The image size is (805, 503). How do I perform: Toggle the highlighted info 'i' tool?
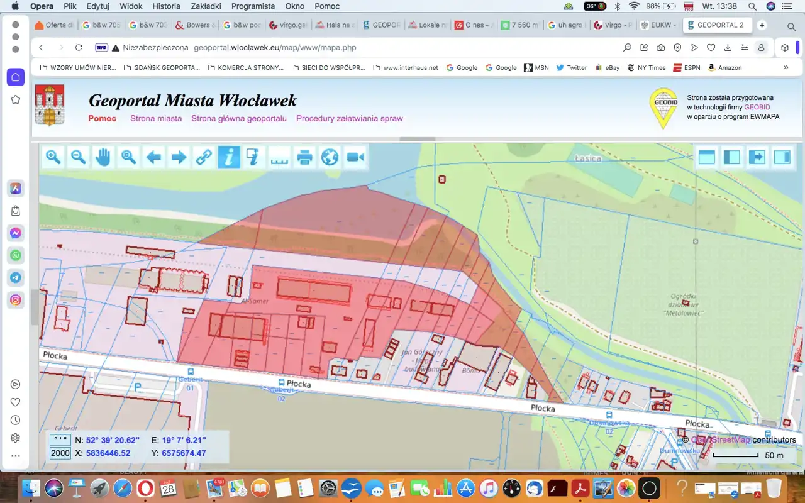pyautogui.click(x=229, y=157)
